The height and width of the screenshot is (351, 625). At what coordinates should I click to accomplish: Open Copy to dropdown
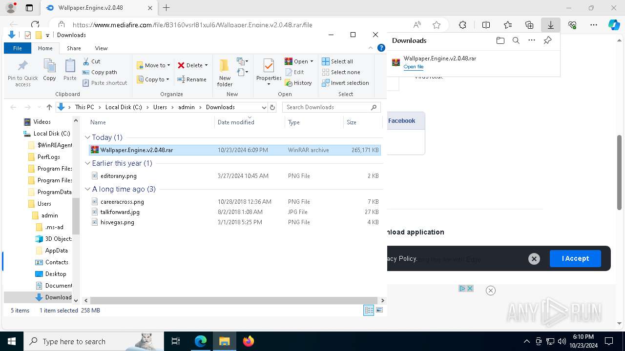tap(153, 79)
